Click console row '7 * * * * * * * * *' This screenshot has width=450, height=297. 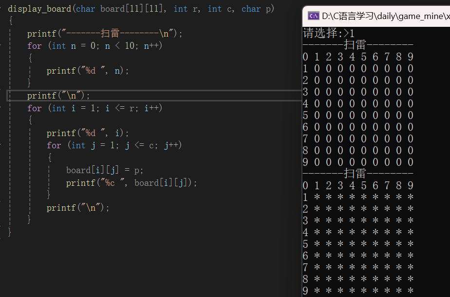pos(358,267)
